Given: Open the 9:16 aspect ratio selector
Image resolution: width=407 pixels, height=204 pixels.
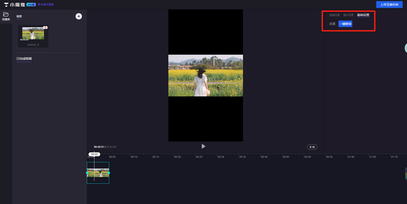Looking at the screenshot, I should tap(312, 147).
